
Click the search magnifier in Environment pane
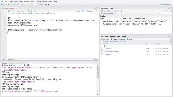point(159,13)
